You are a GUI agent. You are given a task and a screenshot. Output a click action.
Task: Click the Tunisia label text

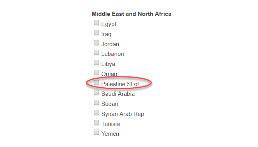111,124
